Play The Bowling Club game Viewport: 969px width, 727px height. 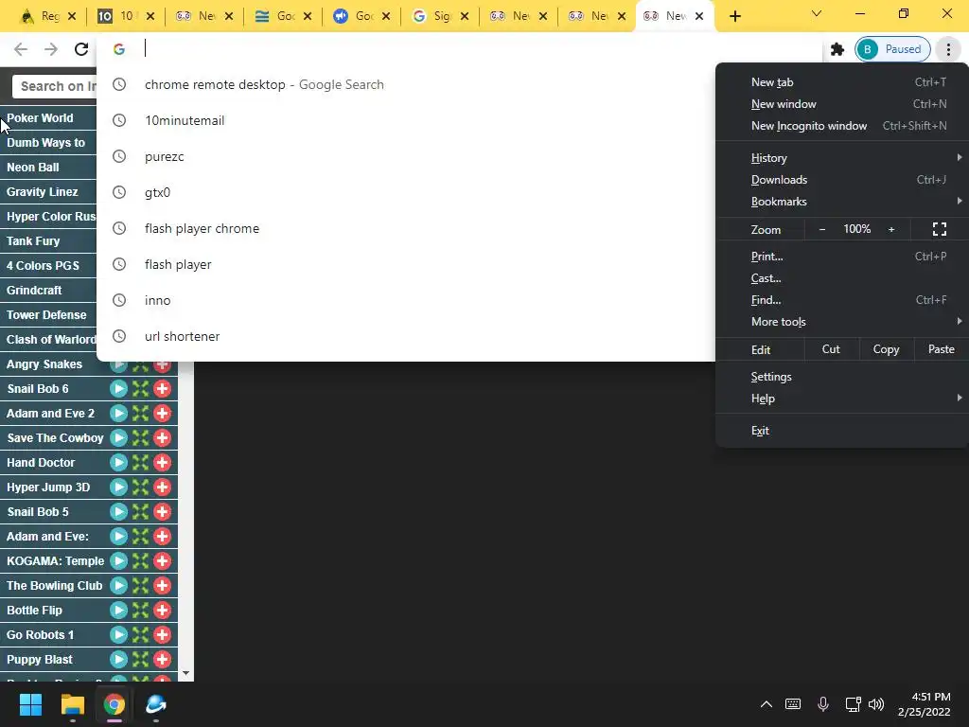tap(118, 585)
